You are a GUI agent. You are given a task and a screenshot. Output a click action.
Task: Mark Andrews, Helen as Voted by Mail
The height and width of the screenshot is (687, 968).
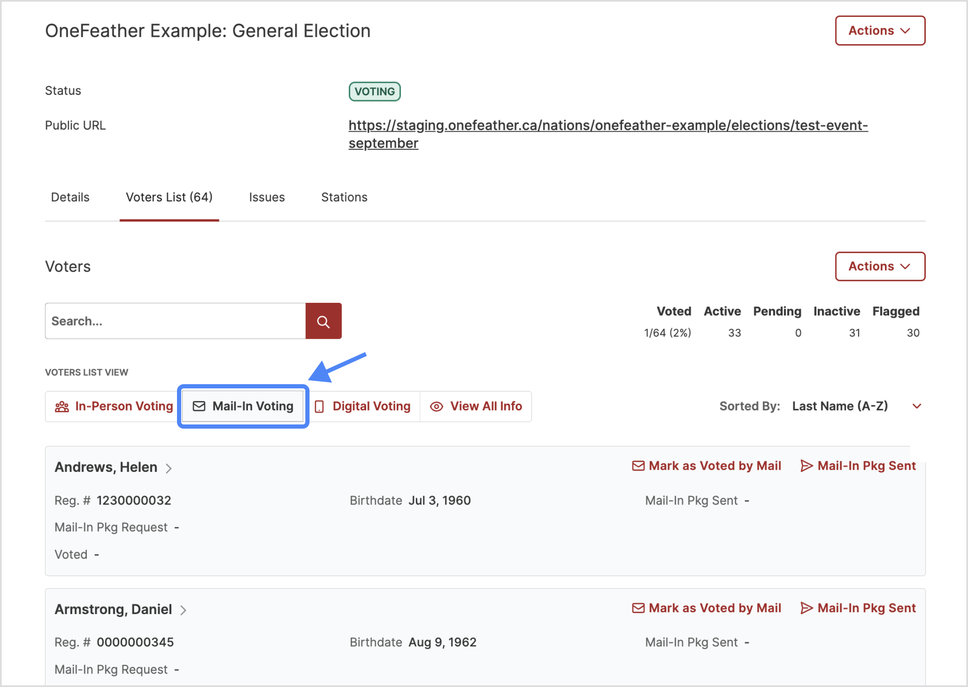[707, 466]
